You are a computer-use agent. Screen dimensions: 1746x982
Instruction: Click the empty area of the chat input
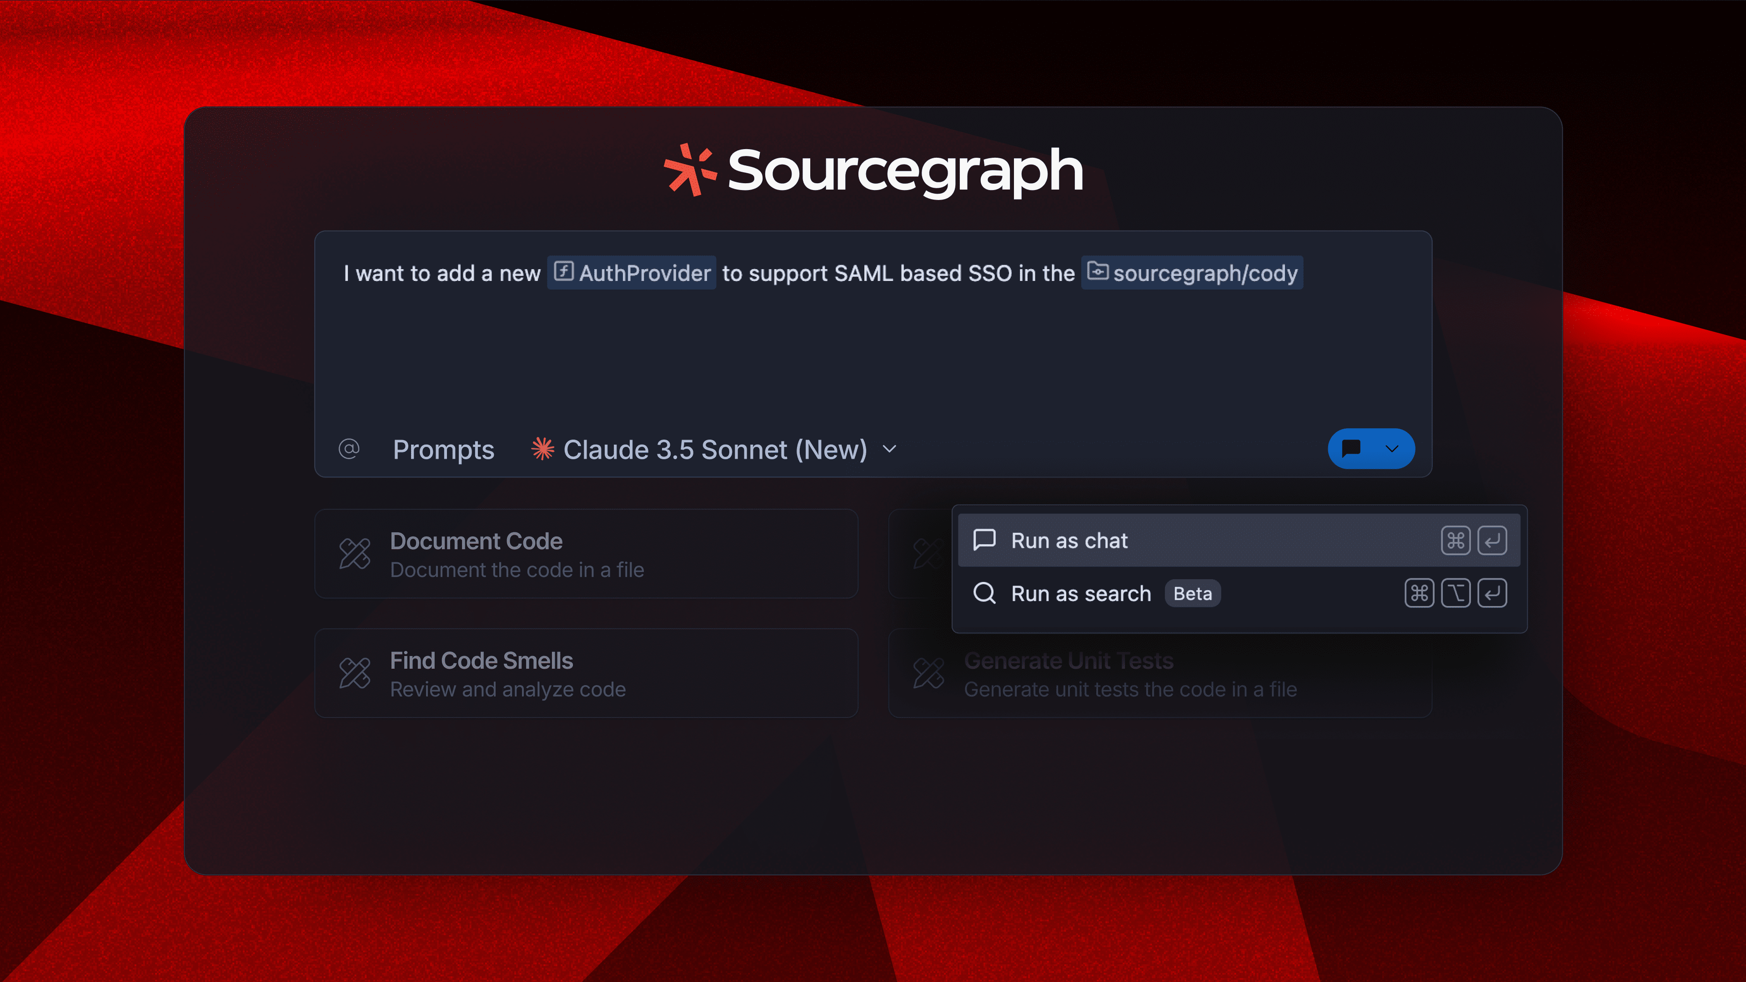tap(873, 359)
